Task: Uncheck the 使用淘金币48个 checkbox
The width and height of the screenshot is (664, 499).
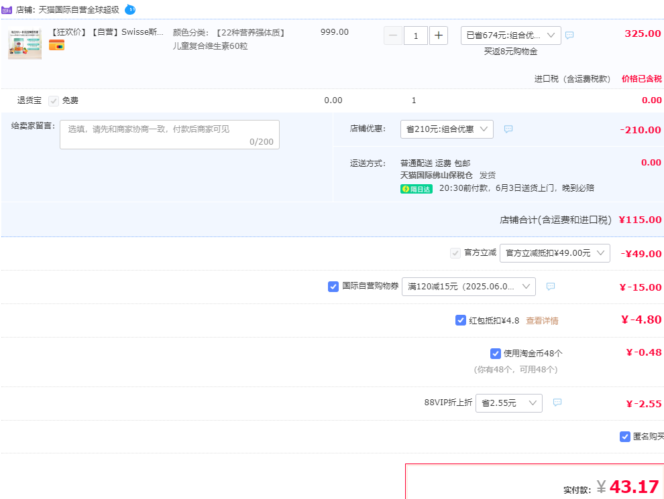Action: click(x=496, y=353)
